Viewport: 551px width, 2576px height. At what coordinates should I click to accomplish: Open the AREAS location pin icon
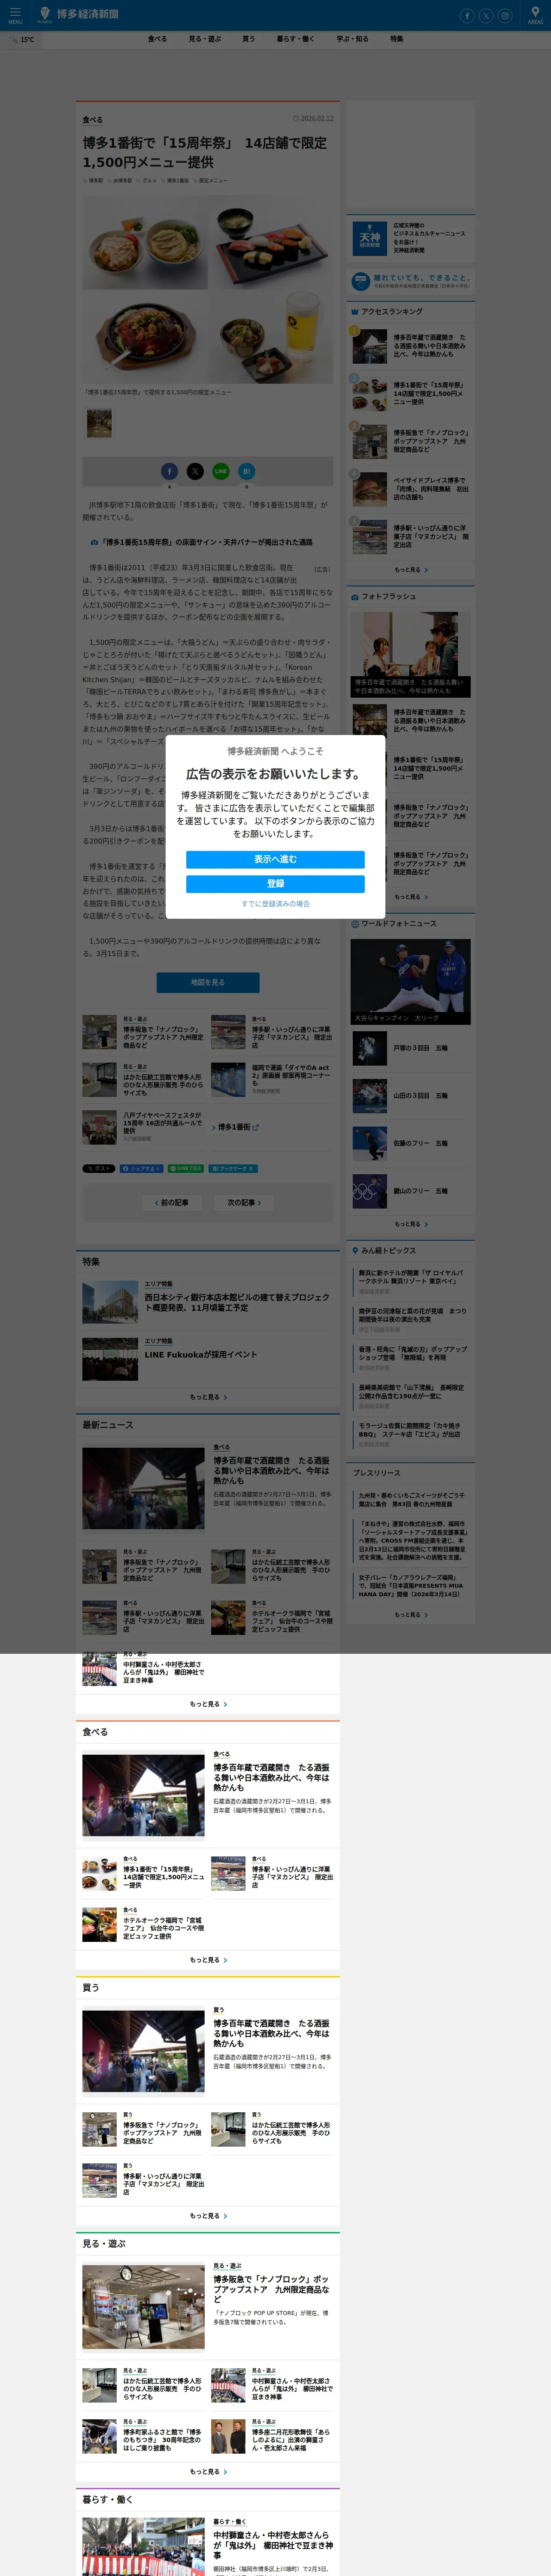535,15
